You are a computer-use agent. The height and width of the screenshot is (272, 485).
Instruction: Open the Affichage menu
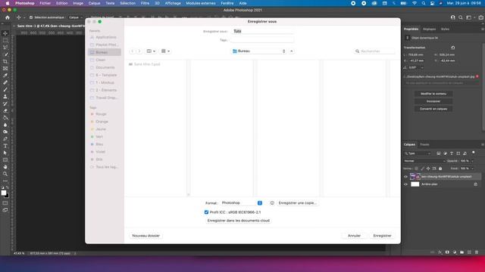coord(173,3)
